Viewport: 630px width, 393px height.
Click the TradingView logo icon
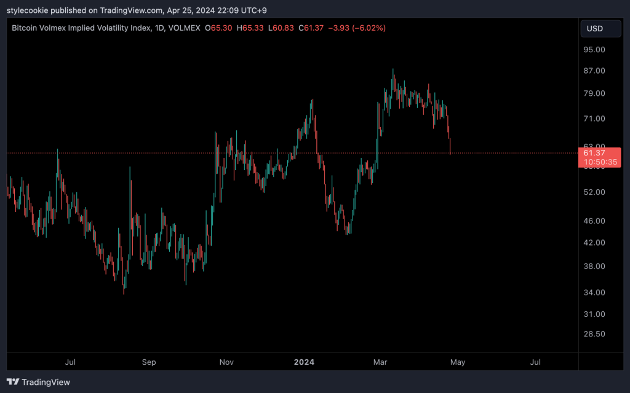(x=12, y=382)
